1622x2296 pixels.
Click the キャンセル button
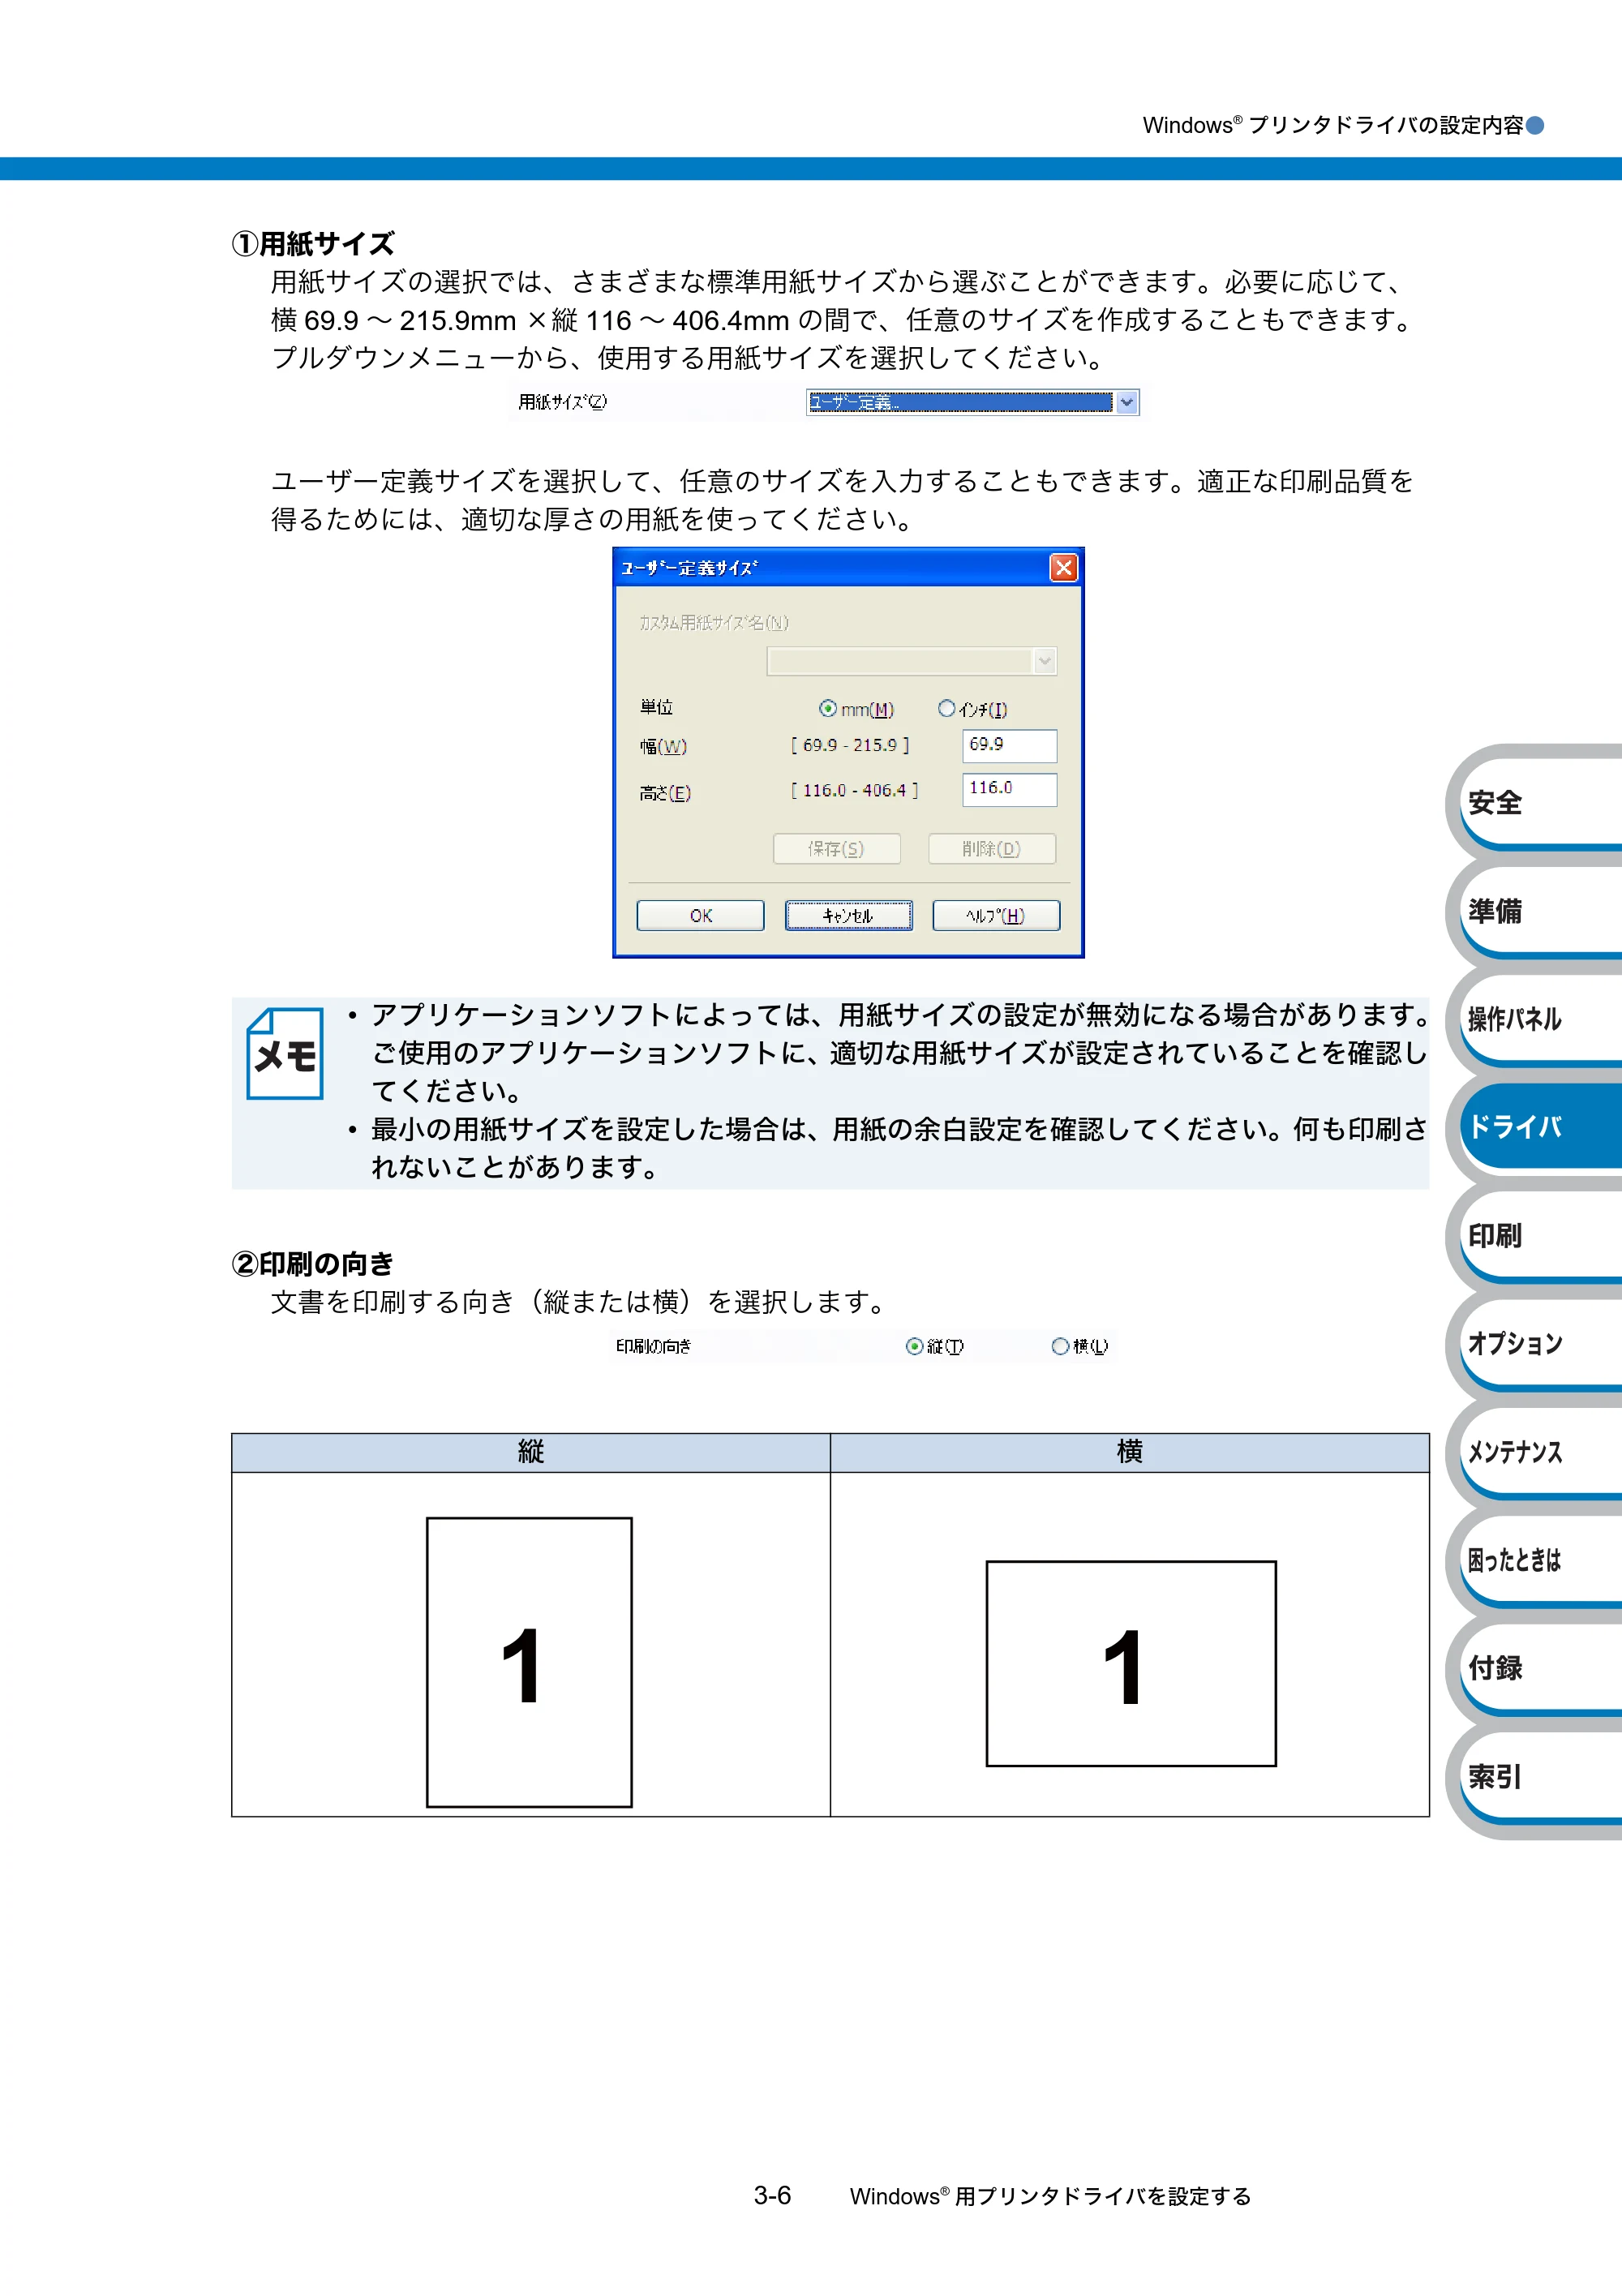(x=848, y=915)
